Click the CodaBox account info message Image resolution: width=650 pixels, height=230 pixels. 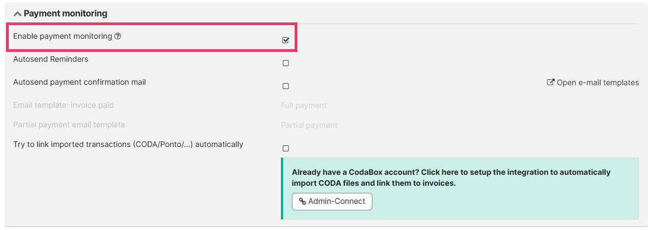(451, 178)
